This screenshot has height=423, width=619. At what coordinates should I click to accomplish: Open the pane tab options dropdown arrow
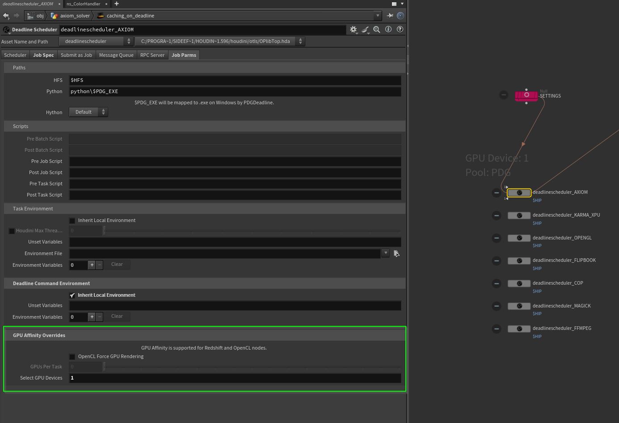(402, 4)
